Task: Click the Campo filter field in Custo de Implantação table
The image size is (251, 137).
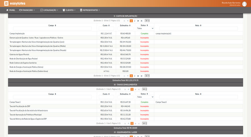Action: pyautogui.click(x=52, y=28)
